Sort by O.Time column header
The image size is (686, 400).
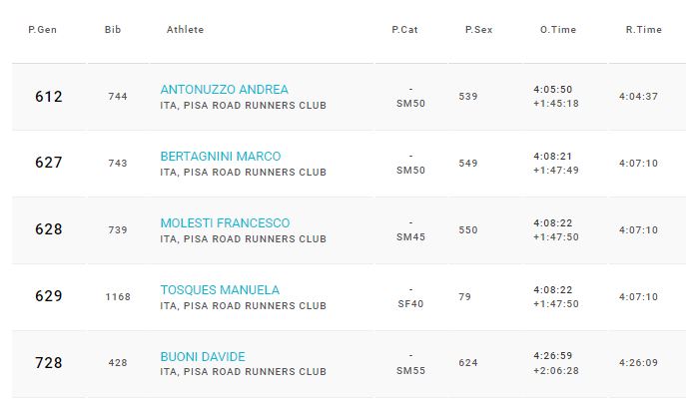point(558,30)
